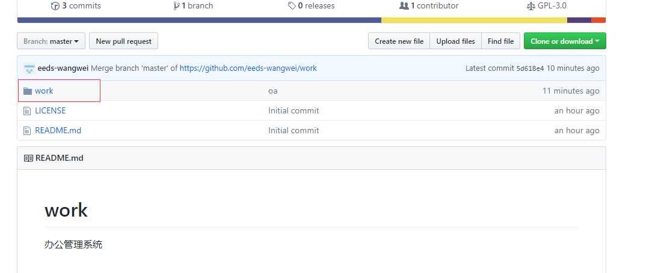The width and height of the screenshot is (655, 273).
Task: Click the license scale icon
Action: (531, 6)
